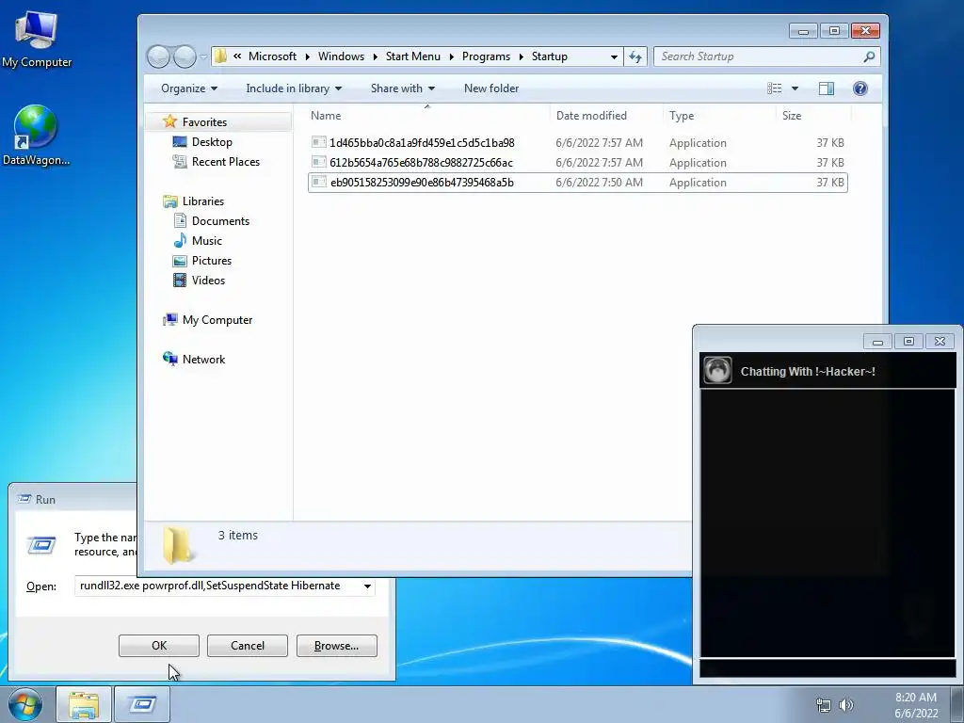The width and height of the screenshot is (964, 723).
Task: Minimize the Chatting With Hacker window
Action: (x=878, y=341)
